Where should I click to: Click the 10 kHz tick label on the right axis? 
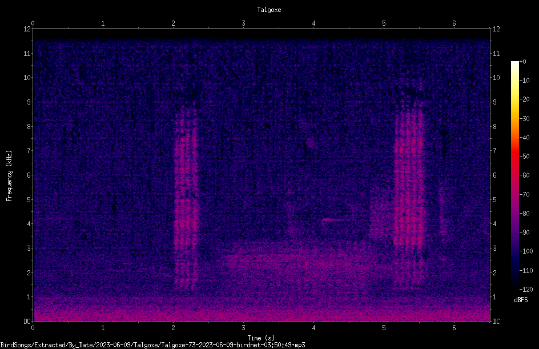tap(496, 78)
